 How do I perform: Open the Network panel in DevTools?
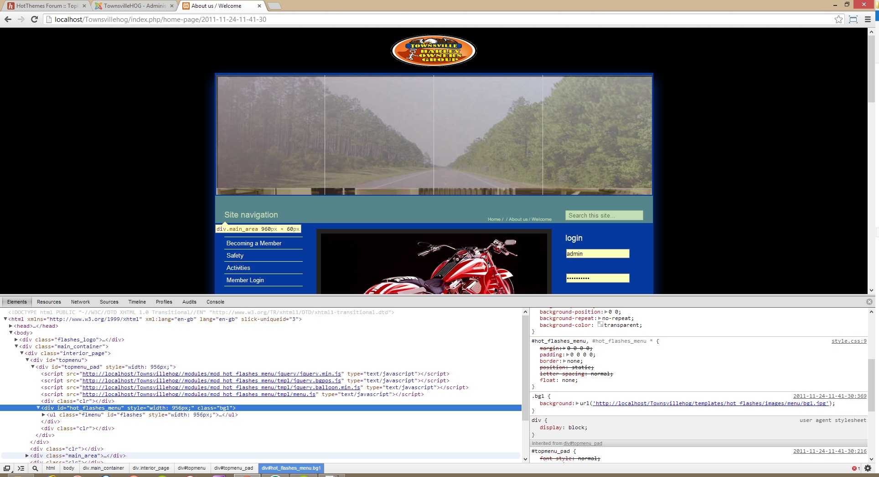point(80,302)
